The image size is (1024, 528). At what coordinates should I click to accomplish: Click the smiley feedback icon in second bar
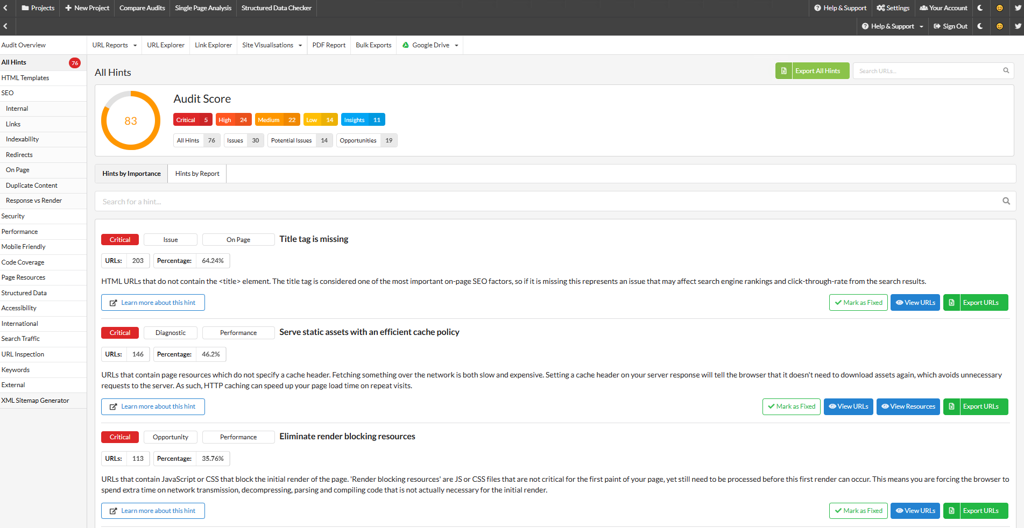click(999, 26)
